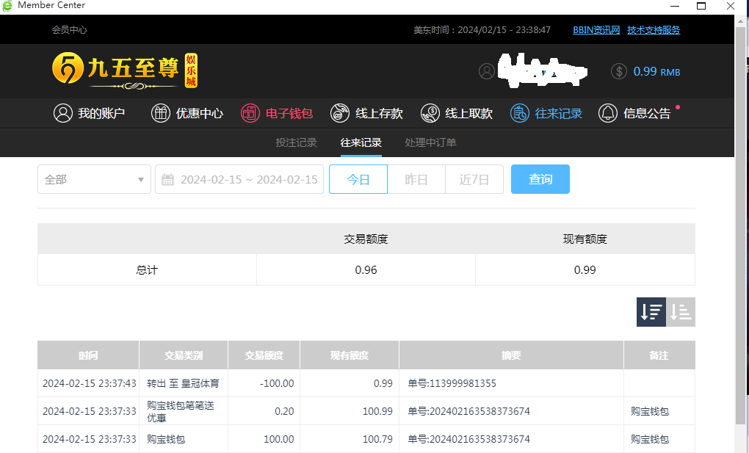This screenshot has height=453, width=749.
Task: Switch to the 投注记录 tab
Action: (x=296, y=142)
